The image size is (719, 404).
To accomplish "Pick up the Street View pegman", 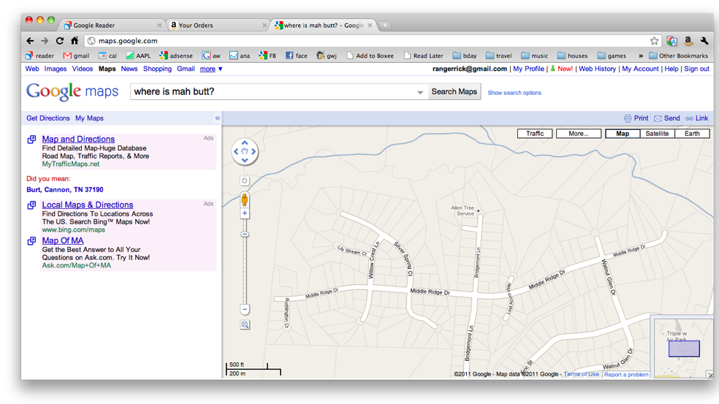I will coord(244,199).
